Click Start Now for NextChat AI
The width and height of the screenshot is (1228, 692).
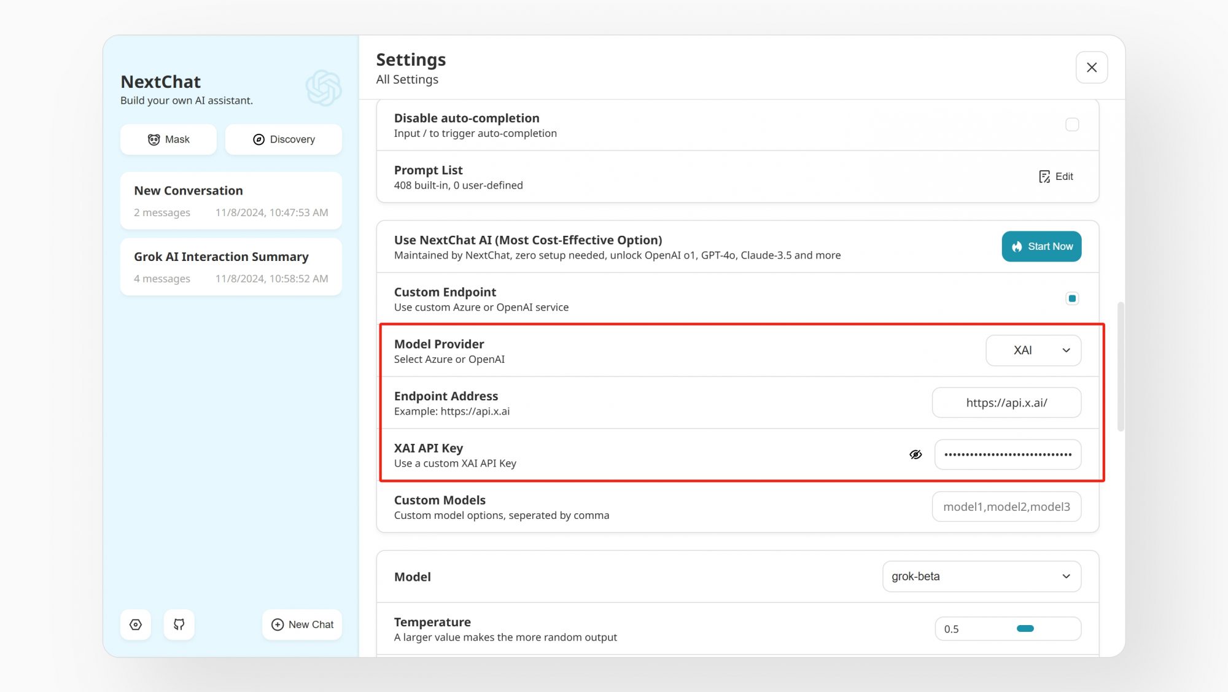point(1041,246)
